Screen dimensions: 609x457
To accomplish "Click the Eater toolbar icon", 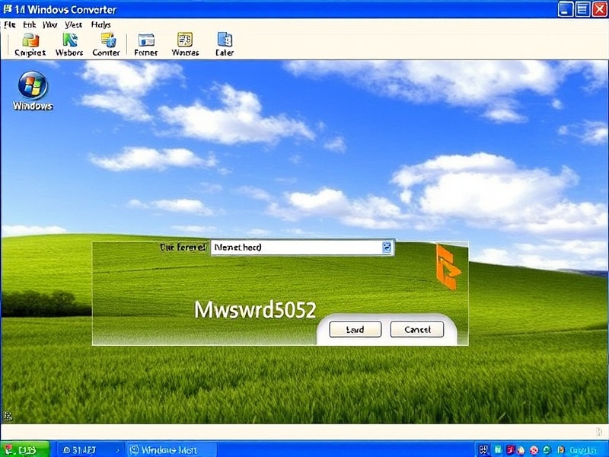I will 225,45.
